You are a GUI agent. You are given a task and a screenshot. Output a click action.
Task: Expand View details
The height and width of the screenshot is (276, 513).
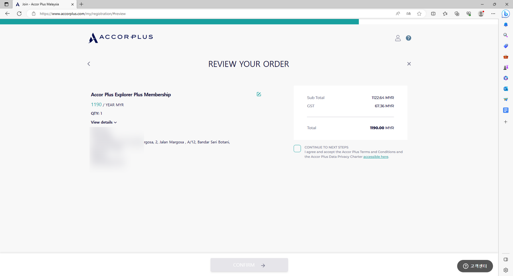pos(104,122)
